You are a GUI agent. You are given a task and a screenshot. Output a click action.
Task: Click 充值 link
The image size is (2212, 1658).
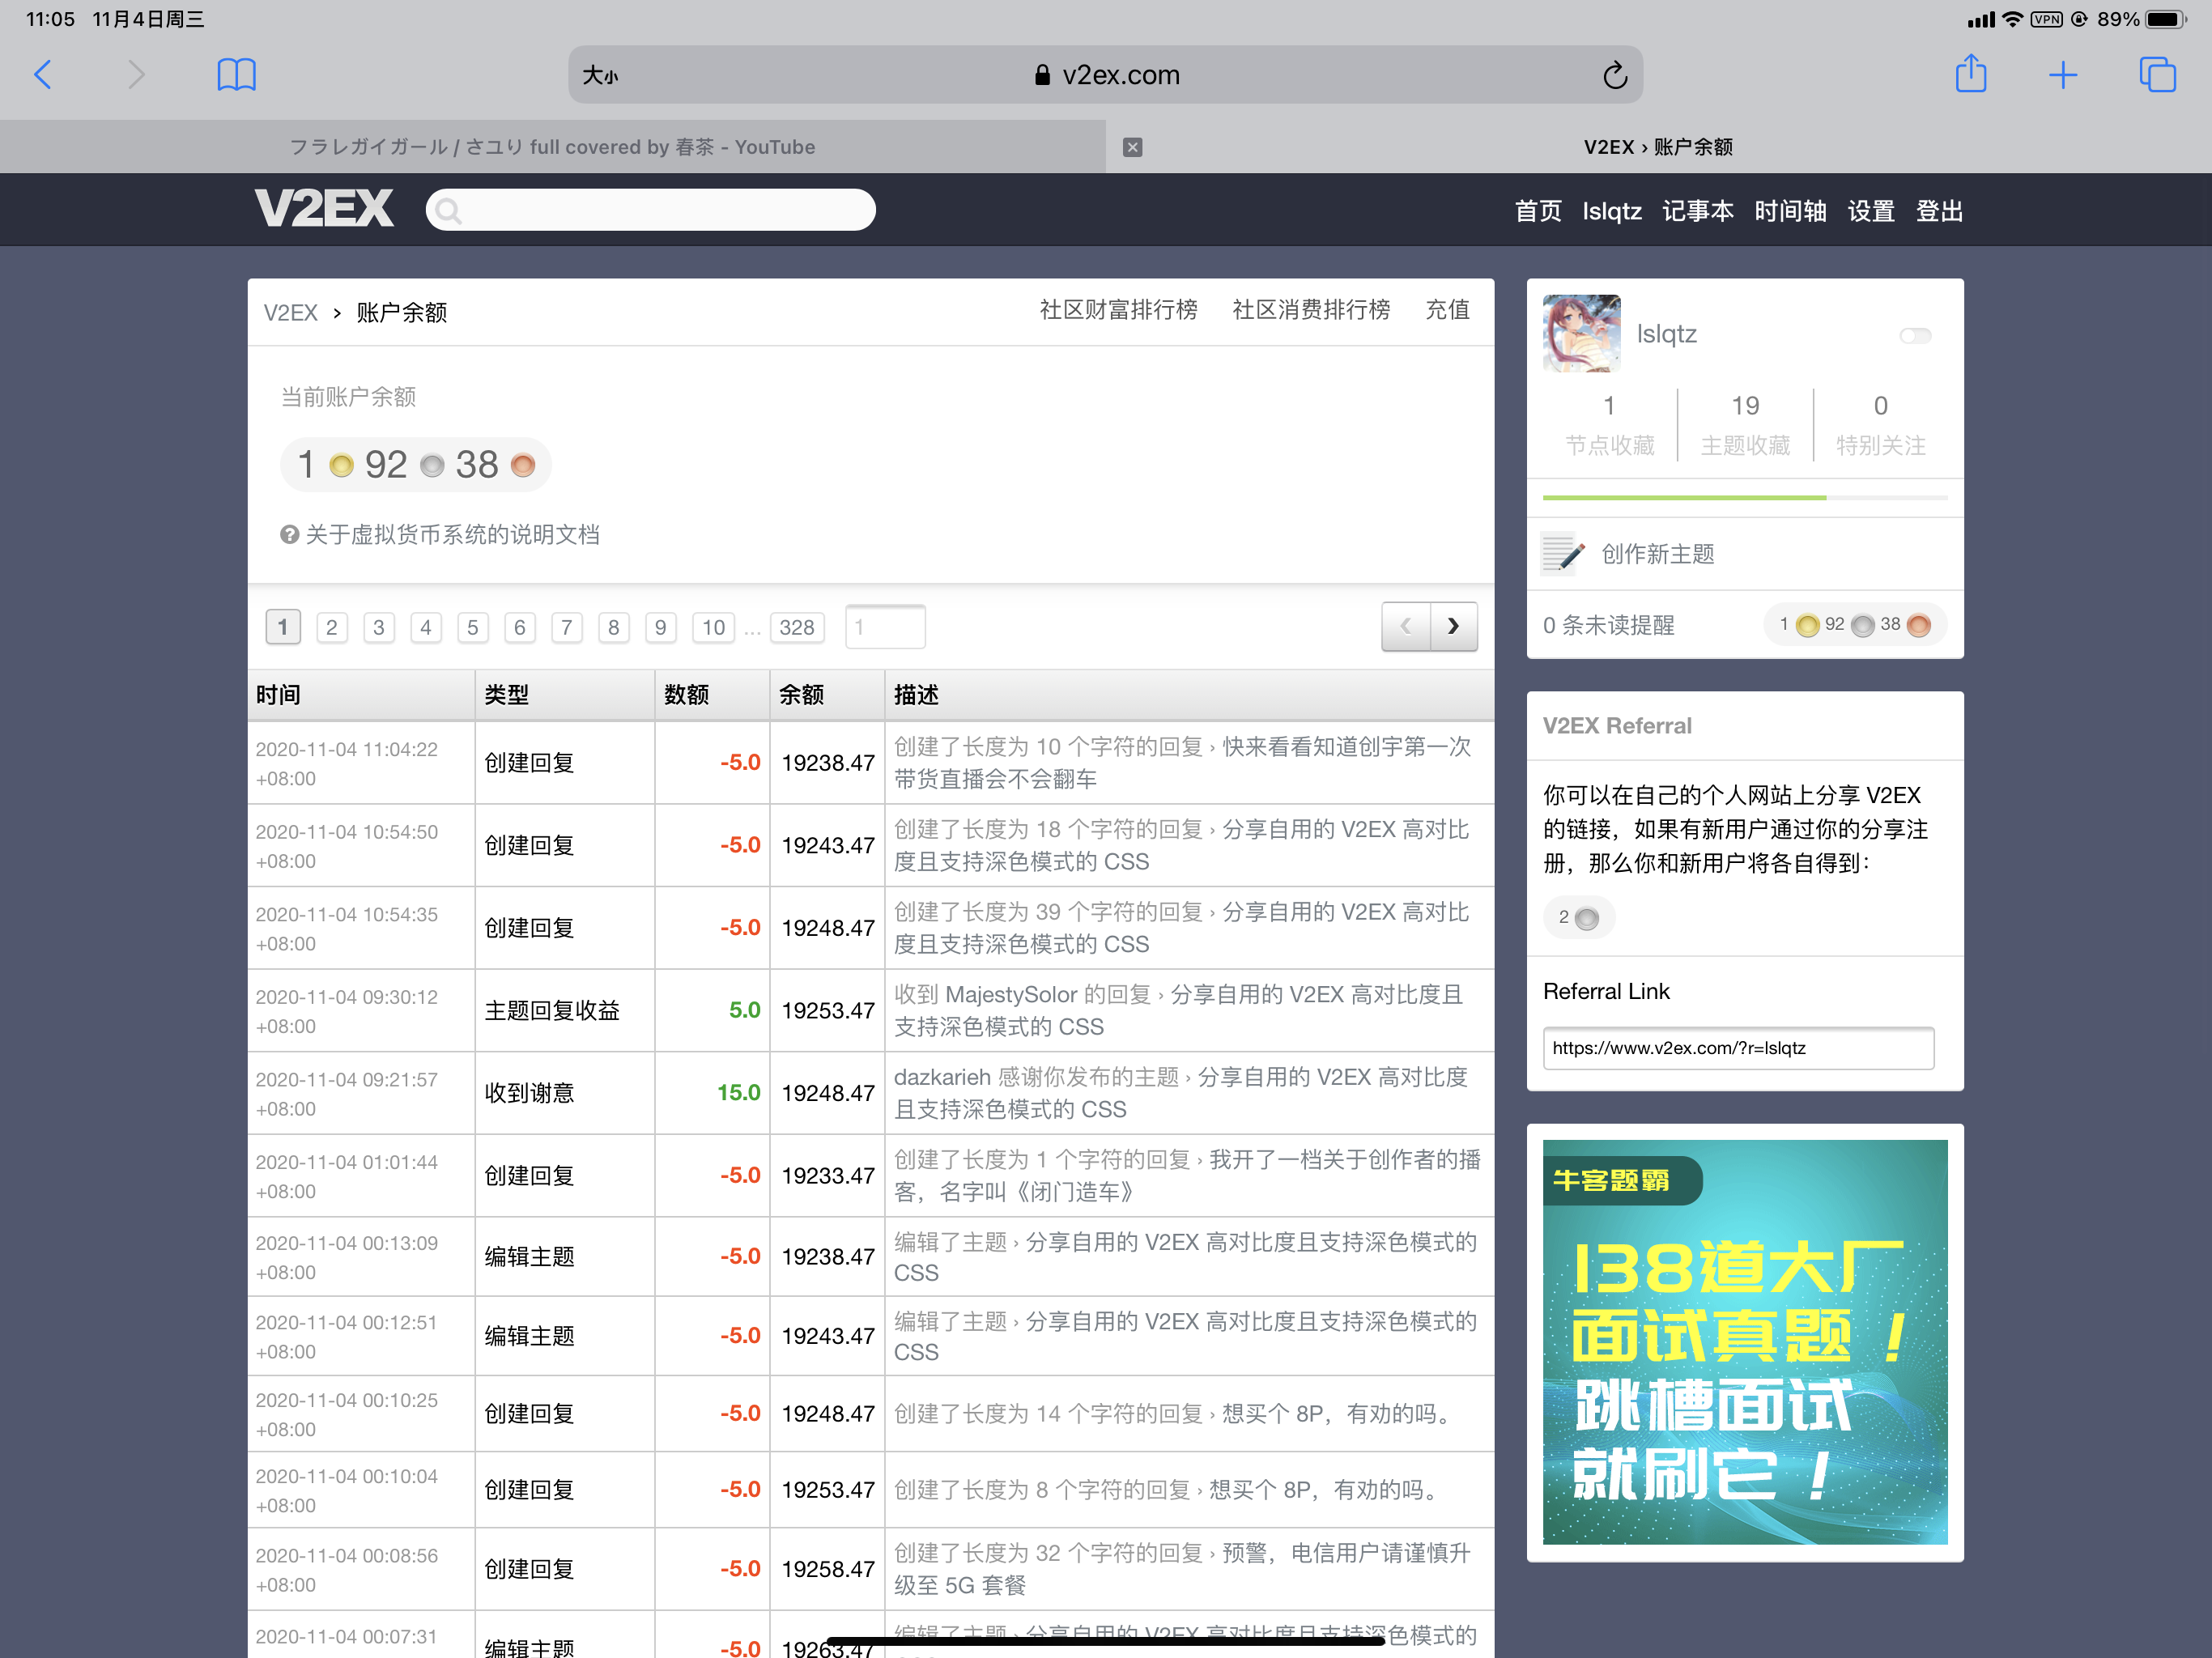pyautogui.click(x=1446, y=310)
